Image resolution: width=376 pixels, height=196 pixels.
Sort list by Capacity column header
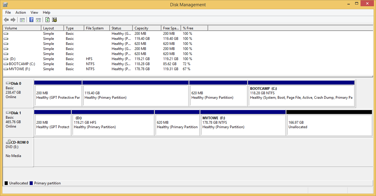pyautogui.click(x=147, y=28)
